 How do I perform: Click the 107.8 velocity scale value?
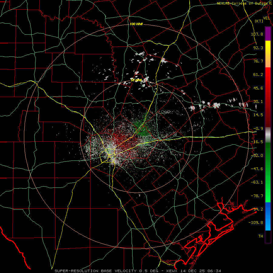click(257, 34)
